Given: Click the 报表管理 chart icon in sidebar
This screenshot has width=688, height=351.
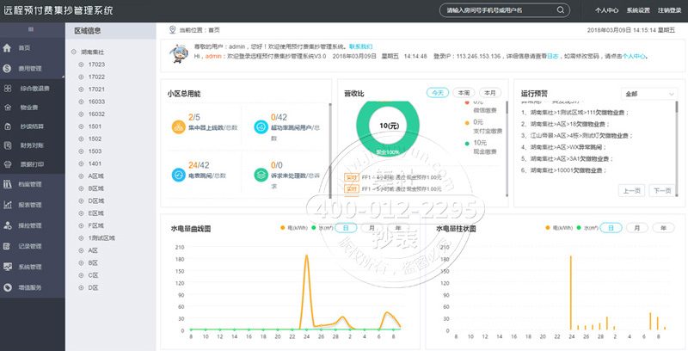Looking at the screenshot, I should [x=8, y=205].
